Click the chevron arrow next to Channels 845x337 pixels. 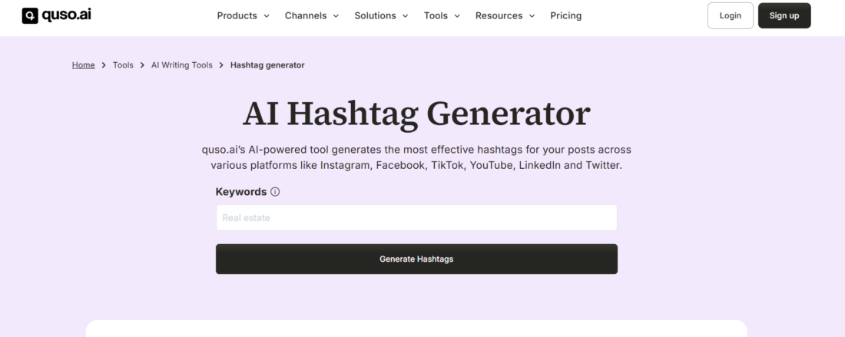point(336,16)
